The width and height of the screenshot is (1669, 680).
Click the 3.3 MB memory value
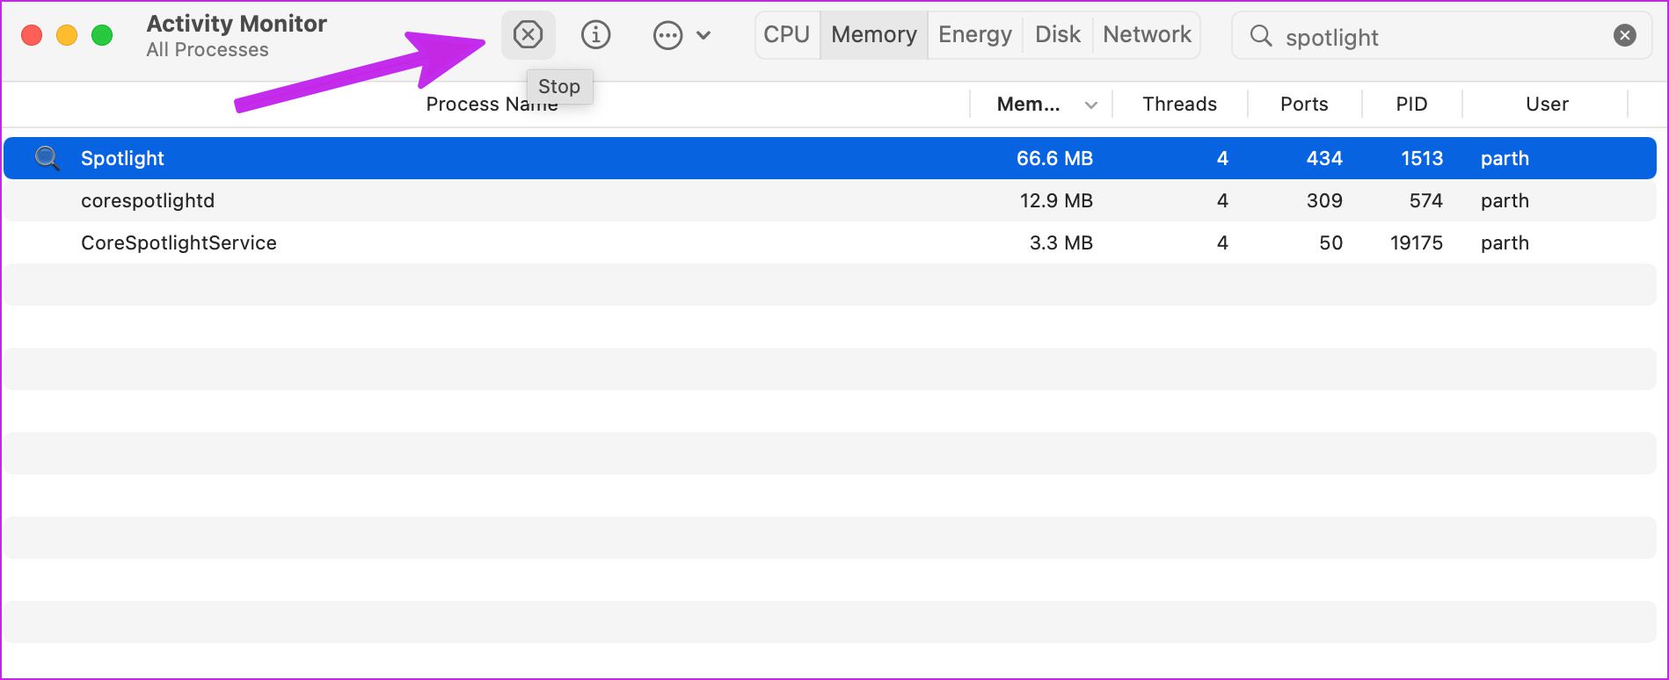(1060, 242)
